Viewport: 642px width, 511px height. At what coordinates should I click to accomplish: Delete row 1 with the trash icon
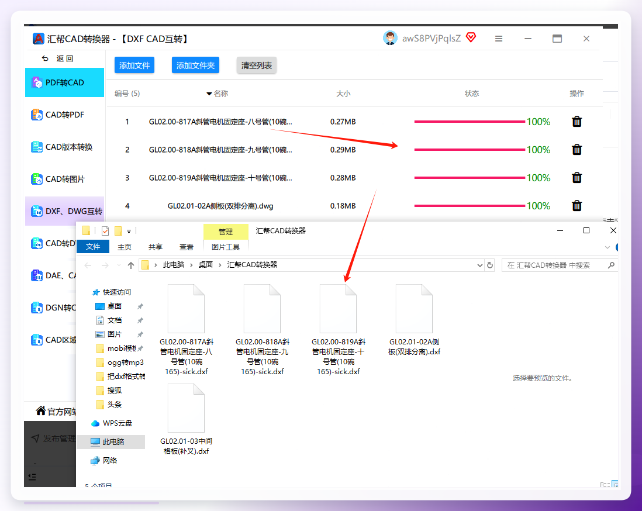click(x=577, y=122)
